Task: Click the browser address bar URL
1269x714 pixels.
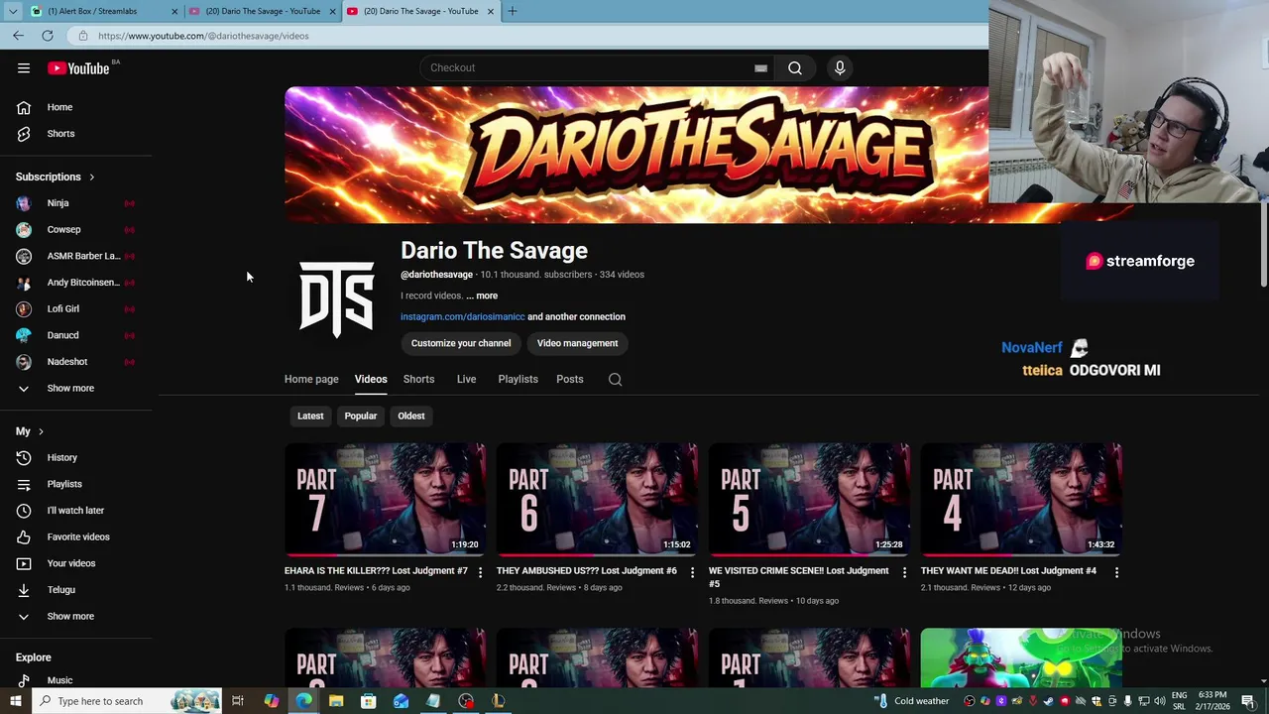Action: click(203, 36)
